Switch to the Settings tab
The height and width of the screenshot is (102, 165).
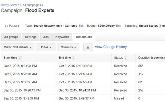click(x=31, y=37)
